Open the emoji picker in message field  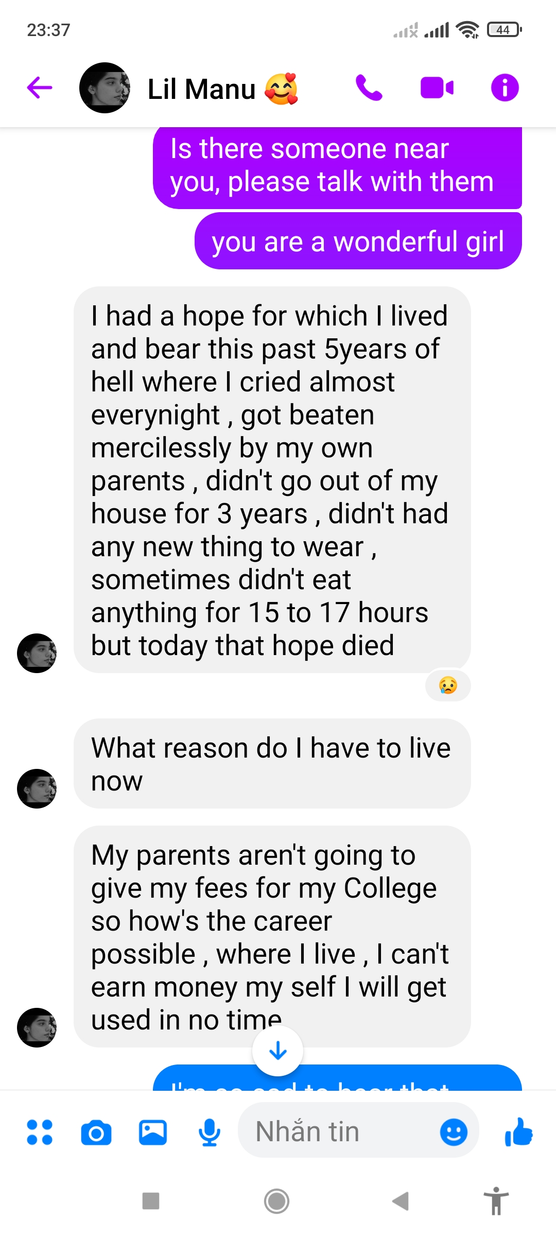[x=454, y=1132]
